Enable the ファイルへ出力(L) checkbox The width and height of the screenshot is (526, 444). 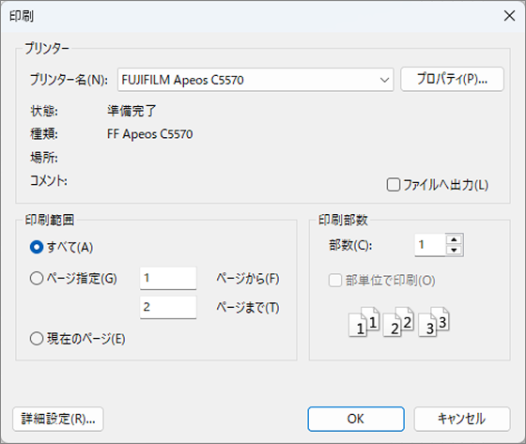[394, 185]
